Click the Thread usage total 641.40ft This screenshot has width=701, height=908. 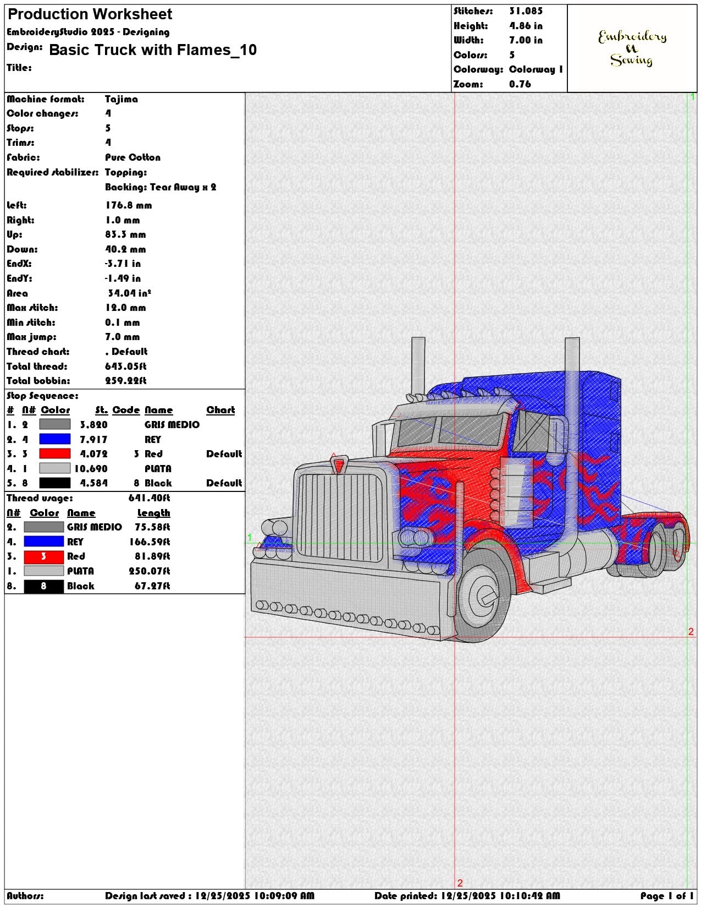(x=149, y=498)
